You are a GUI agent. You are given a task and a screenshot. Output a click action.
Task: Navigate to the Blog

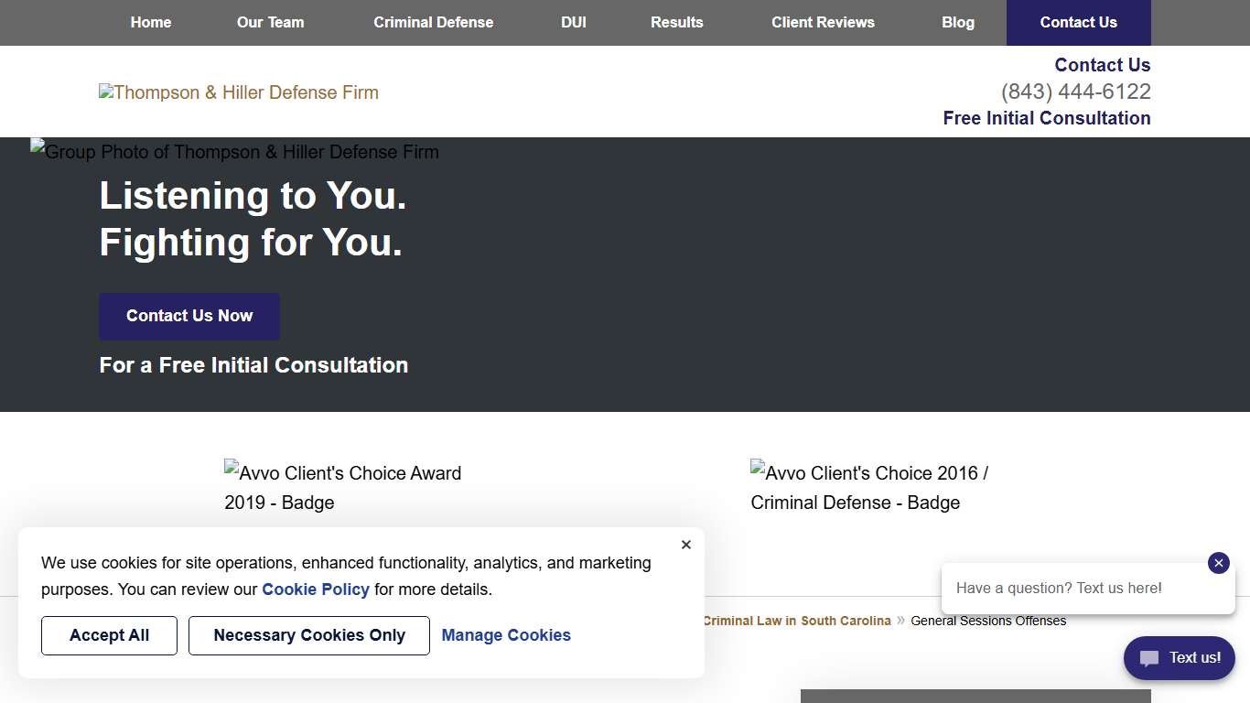pyautogui.click(x=958, y=23)
